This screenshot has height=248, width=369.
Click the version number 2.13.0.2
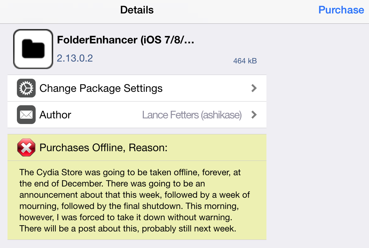click(x=75, y=58)
